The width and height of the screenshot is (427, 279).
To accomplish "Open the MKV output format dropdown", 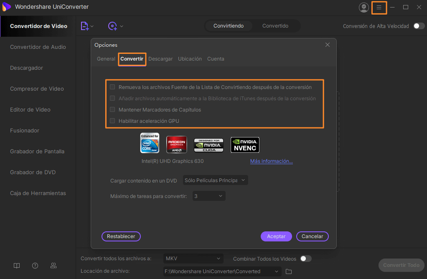I will click(193, 259).
